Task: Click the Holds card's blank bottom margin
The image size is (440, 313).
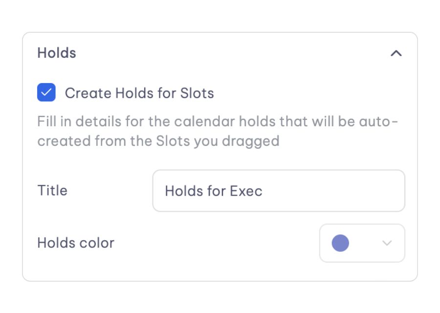Action: tap(220, 272)
